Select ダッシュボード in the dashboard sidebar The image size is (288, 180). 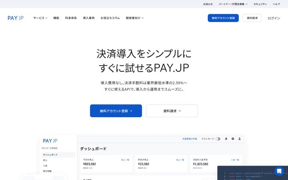click(x=58, y=155)
